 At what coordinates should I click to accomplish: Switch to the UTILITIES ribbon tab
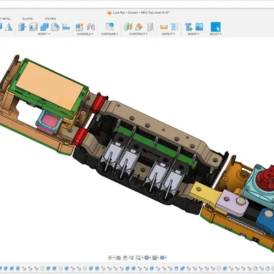click(50, 18)
